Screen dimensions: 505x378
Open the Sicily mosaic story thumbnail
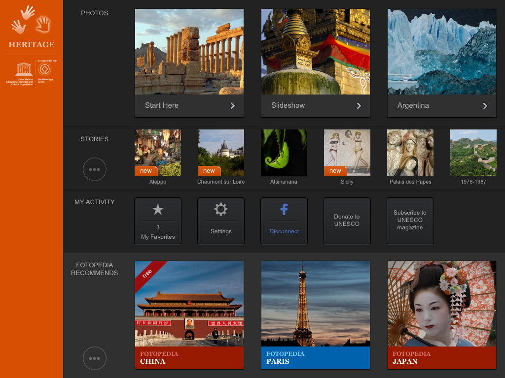point(347,153)
